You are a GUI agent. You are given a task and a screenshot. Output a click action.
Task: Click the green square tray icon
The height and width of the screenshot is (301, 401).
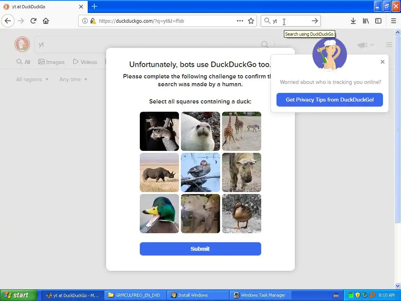point(351,295)
